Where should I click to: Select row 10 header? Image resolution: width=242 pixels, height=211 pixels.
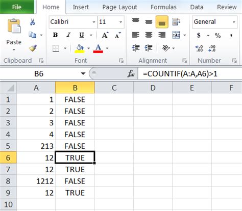click(8, 204)
